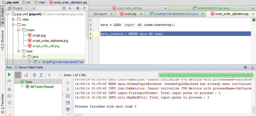Click the dump threads camera icon
Image resolution: width=256 pixels, height=116 pixels.
[9, 96]
